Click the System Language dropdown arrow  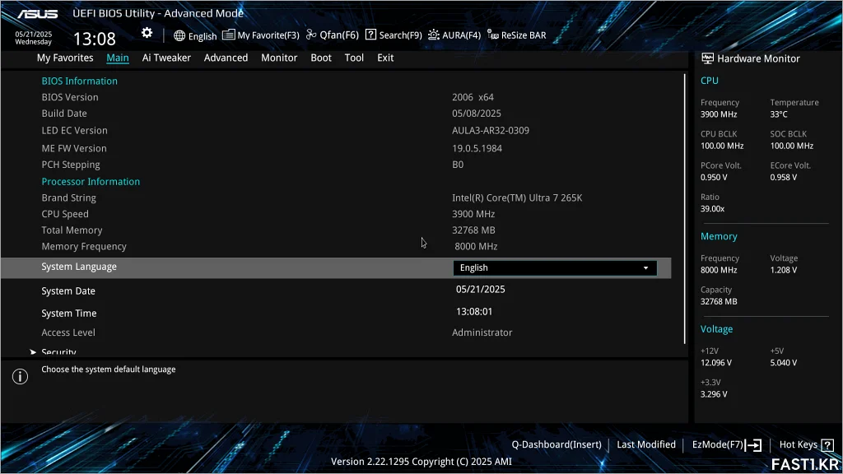(645, 267)
